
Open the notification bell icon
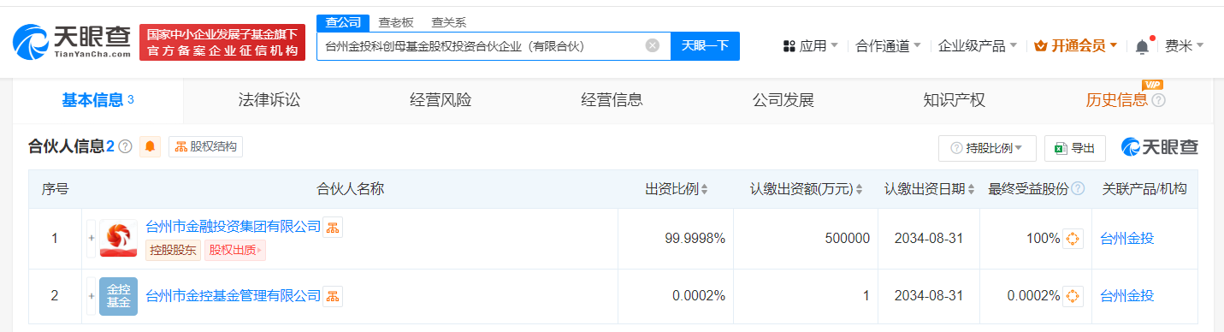[x=1142, y=46]
